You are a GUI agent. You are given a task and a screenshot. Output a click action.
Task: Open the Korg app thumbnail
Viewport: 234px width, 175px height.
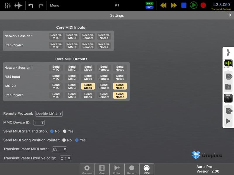click(228, 98)
